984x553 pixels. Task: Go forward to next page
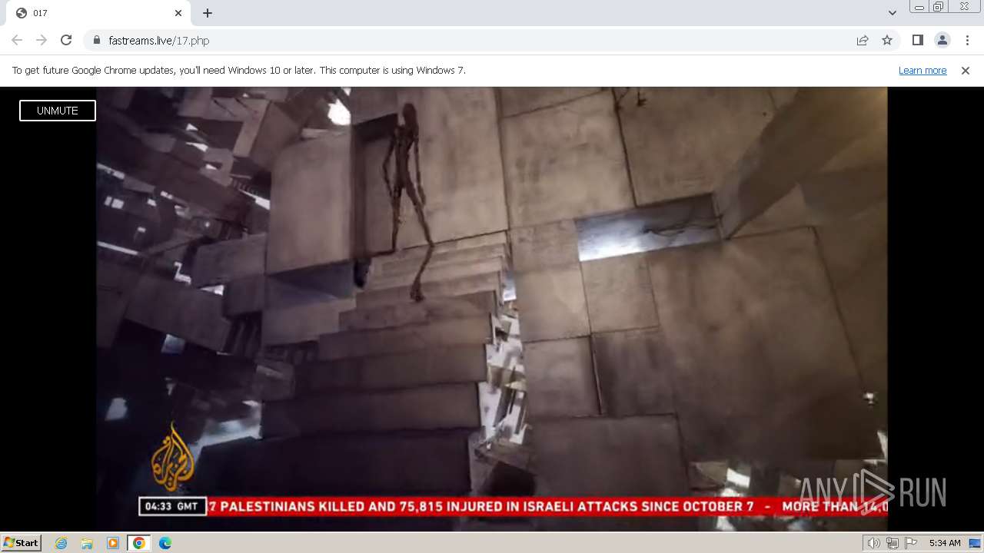pos(42,40)
